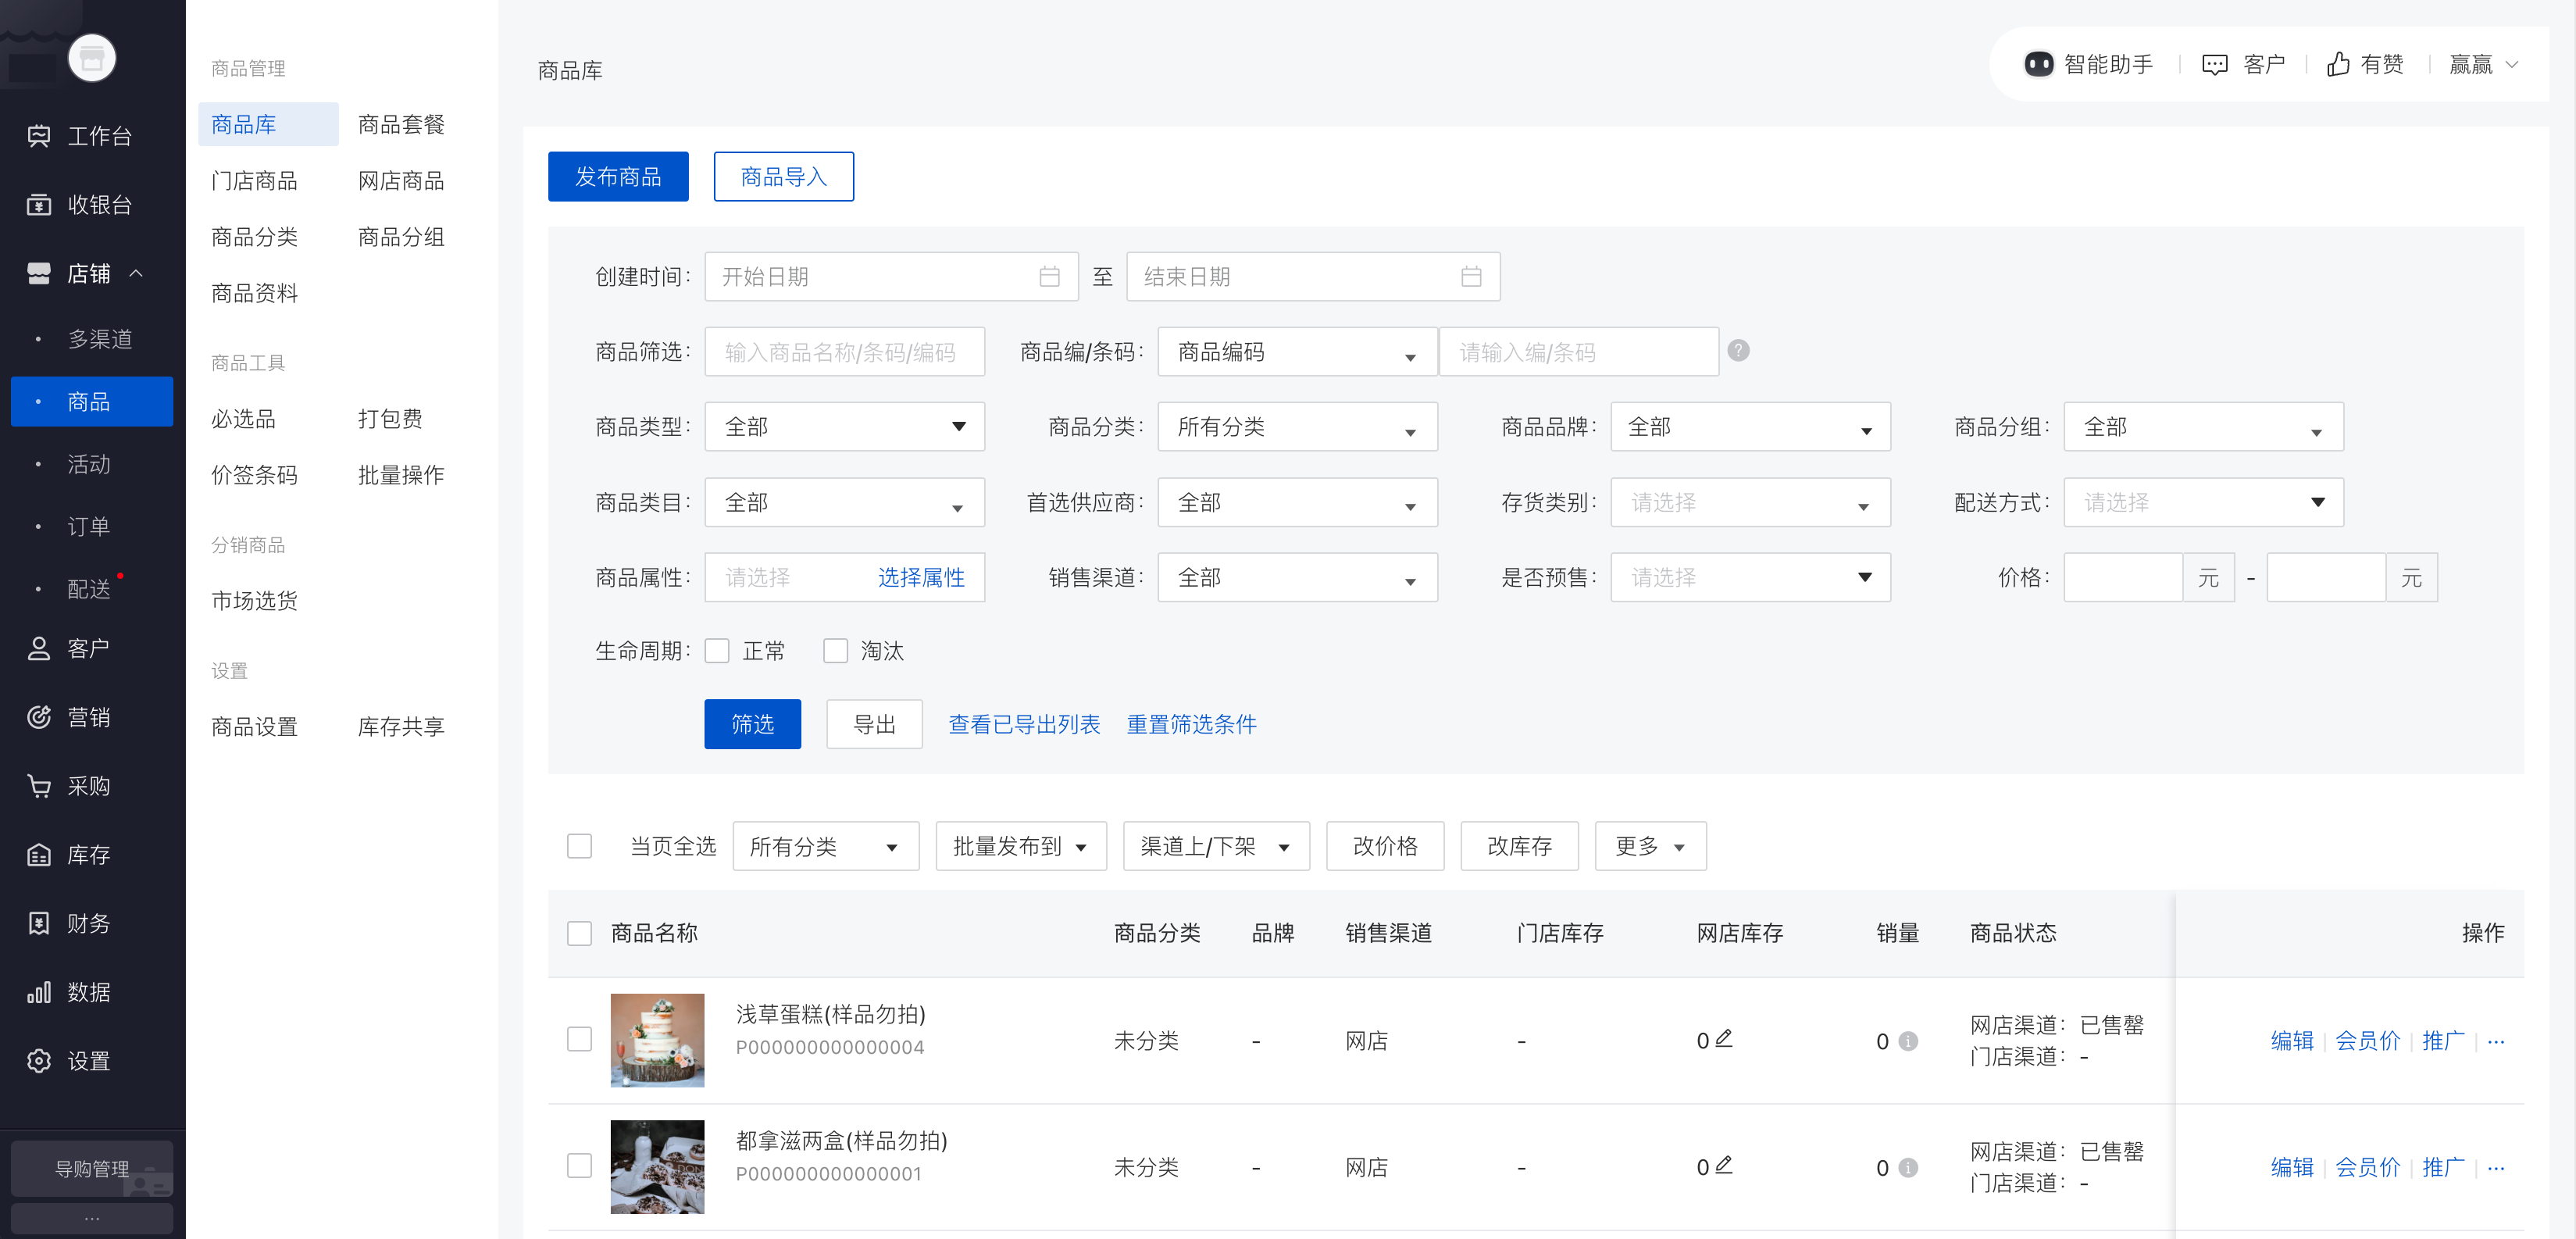Click the product name search input field
This screenshot has width=2576, height=1239.
tap(845, 351)
